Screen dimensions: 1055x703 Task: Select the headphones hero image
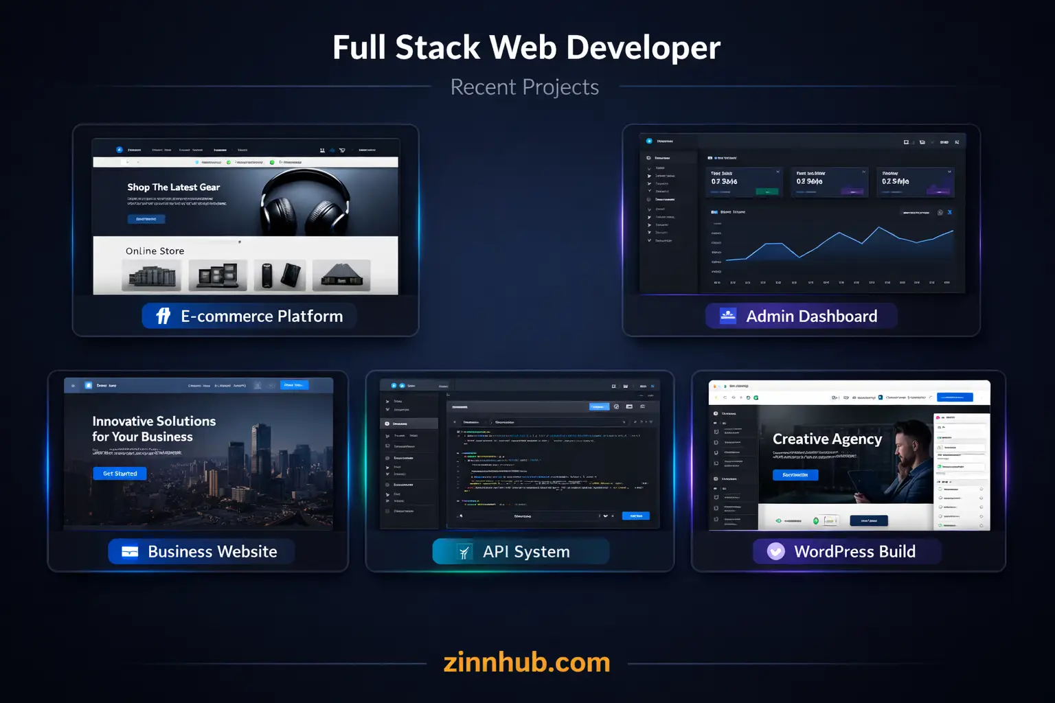[x=306, y=203]
